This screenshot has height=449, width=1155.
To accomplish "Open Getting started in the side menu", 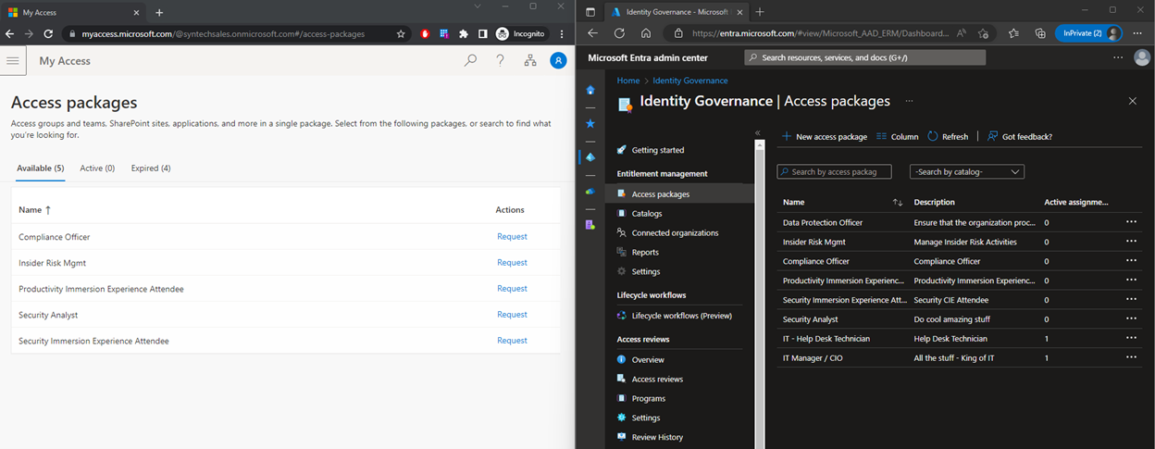I will [658, 150].
